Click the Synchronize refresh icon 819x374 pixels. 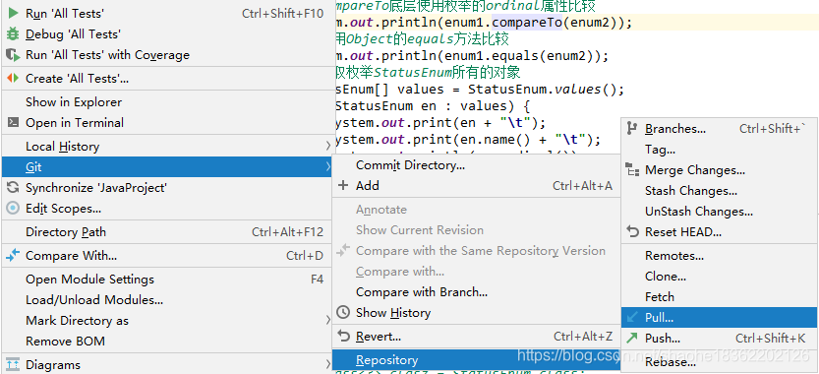[13, 187]
